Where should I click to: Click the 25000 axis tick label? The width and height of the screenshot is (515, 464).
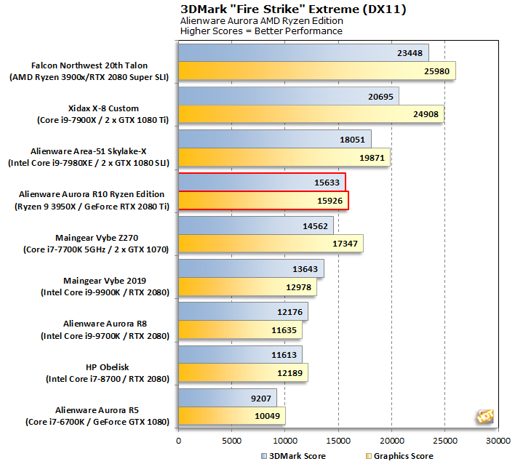point(444,441)
